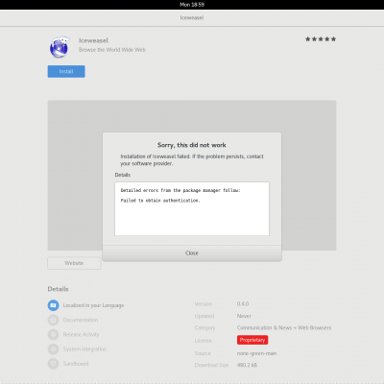Image resolution: width=384 pixels, height=384 pixels.
Task: Click the screenshot preview area behind dialog
Action: pyautogui.click(x=75, y=176)
